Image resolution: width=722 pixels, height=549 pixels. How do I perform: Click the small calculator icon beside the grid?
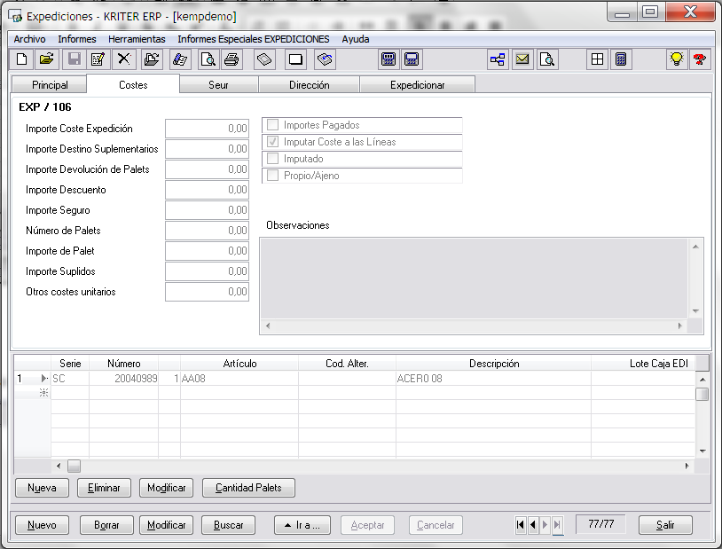click(x=621, y=59)
